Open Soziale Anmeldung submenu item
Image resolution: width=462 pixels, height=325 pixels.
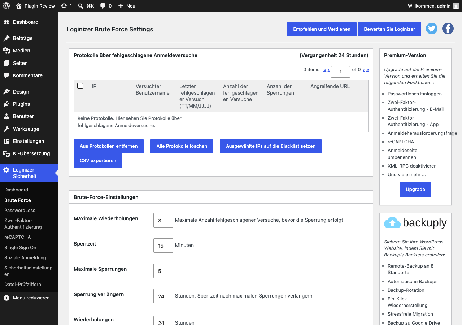[25, 257]
